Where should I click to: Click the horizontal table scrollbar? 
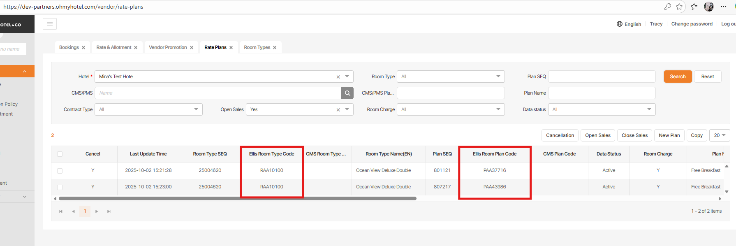click(x=238, y=199)
